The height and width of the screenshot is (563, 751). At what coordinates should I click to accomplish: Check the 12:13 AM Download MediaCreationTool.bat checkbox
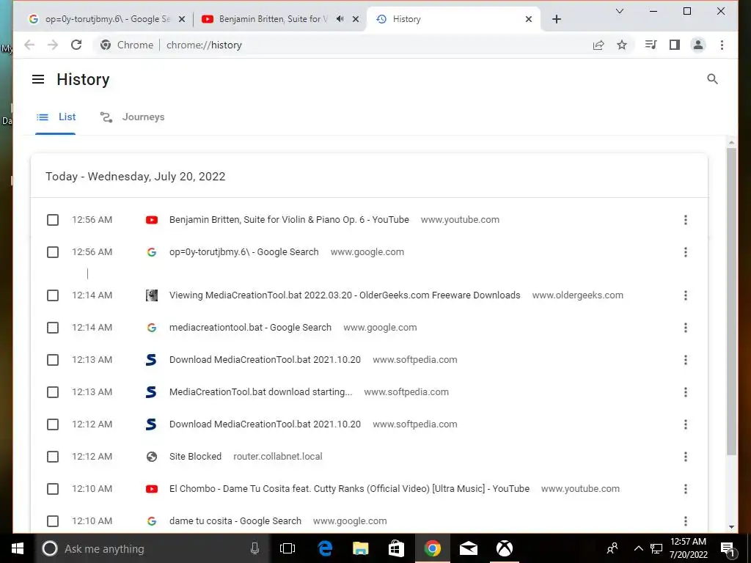53,360
